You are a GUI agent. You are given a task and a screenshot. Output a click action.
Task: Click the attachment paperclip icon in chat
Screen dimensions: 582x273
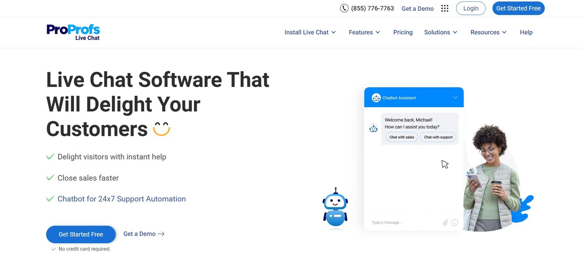pos(445,223)
